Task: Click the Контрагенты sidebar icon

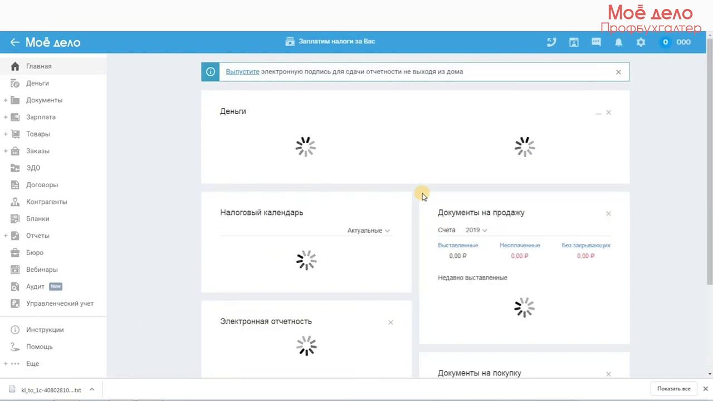Action: tap(15, 202)
